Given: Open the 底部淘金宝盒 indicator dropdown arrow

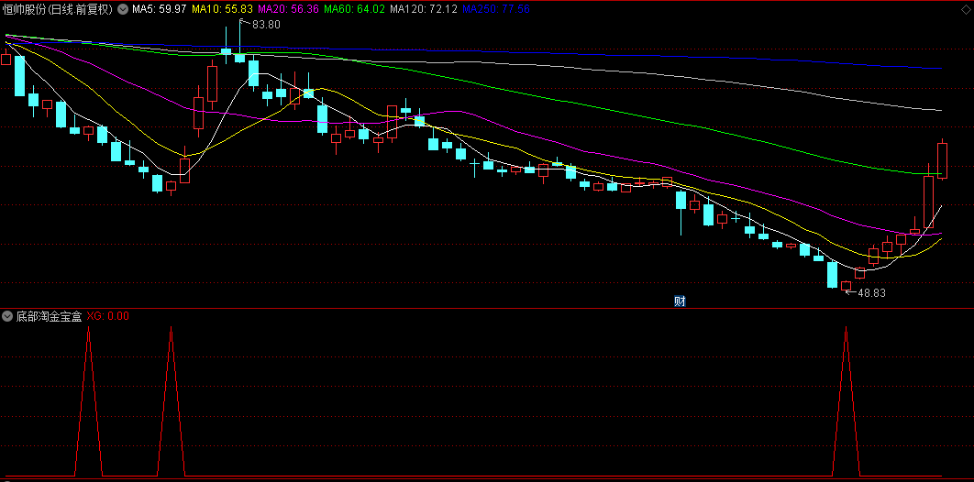Looking at the screenshot, I should click(7, 316).
